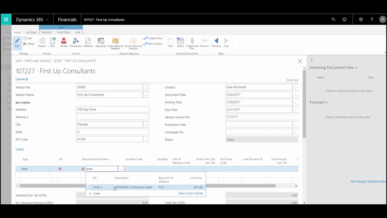This screenshot has height=218, width=387.
Task: Click the State field showing IL
Action: pyautogui.click(x=112, y=132)
